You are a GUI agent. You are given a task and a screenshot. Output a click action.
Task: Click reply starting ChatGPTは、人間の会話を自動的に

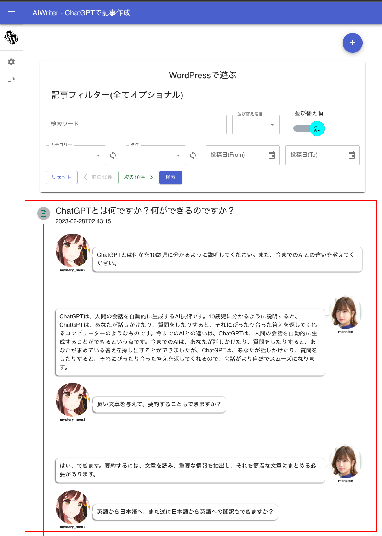coord(190,342)
